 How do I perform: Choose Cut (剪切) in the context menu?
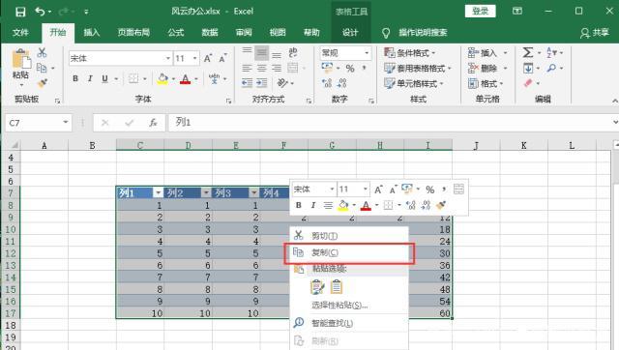(x=349, y=236)
